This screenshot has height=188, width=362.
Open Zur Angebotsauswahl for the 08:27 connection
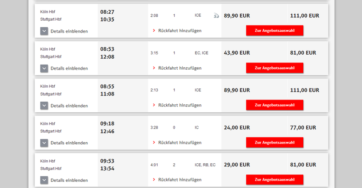[x=275, y=30]
